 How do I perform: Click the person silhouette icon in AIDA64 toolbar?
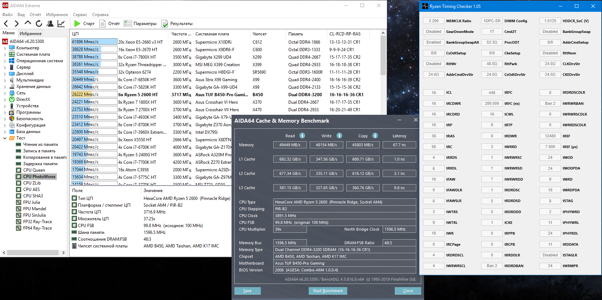coord(50,24)
